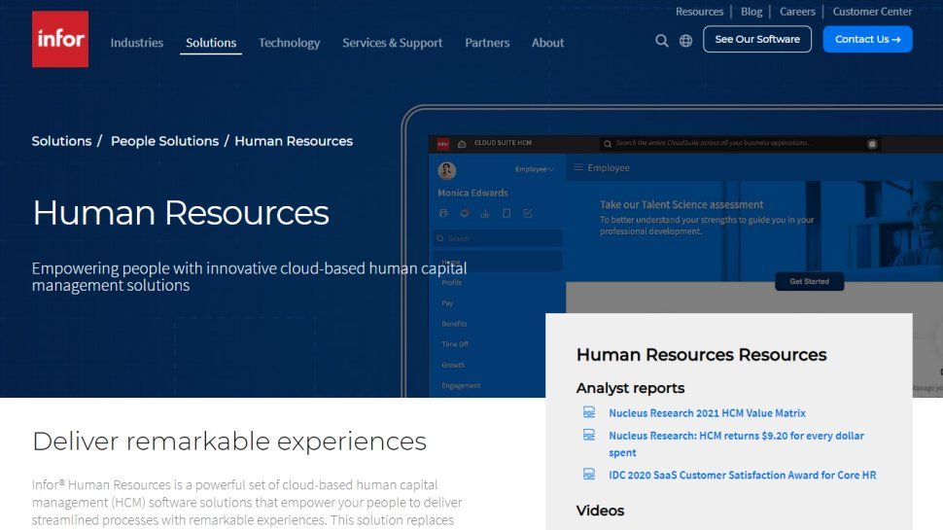Click the Human Resources page heading
Screen dimensions: 943x530
click(x=181, y=212)
